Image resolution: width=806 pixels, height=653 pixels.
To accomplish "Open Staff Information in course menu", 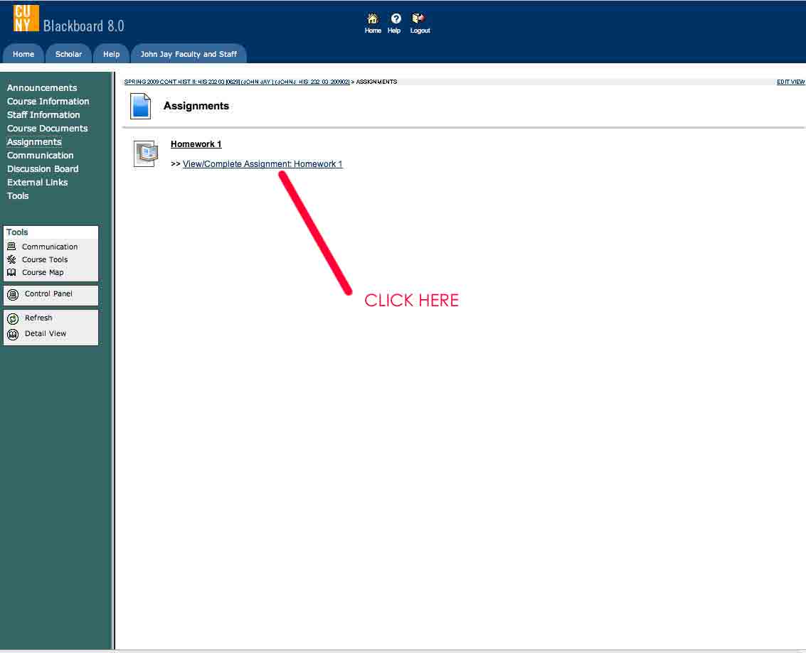I will [43, 114].
